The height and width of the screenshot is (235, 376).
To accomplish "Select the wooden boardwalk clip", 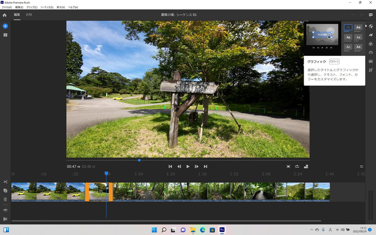I will pos(260,192).
